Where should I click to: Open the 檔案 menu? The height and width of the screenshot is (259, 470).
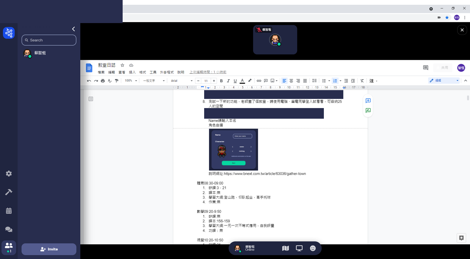coord(101,73)
